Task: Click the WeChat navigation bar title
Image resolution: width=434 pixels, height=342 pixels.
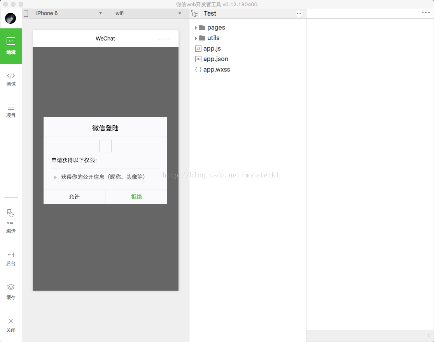Action: (x=105, y=39)
